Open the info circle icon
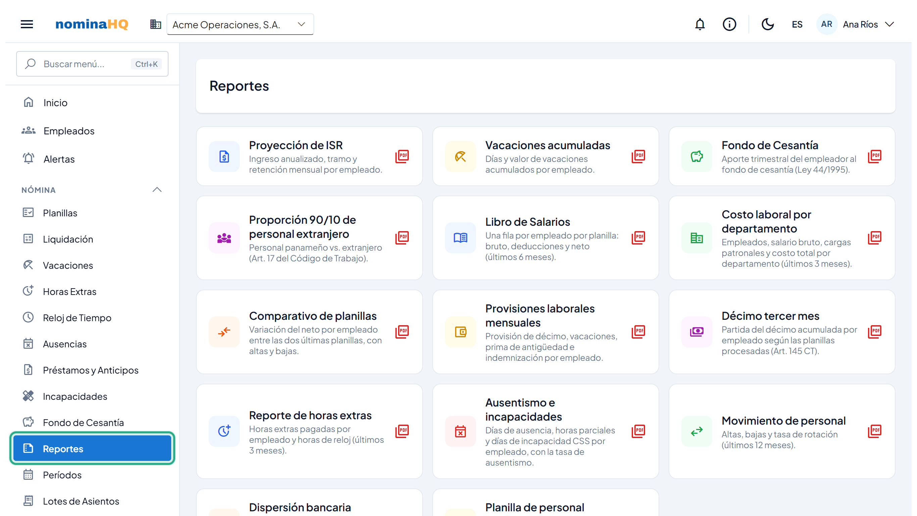 click(x=729, y=24)
